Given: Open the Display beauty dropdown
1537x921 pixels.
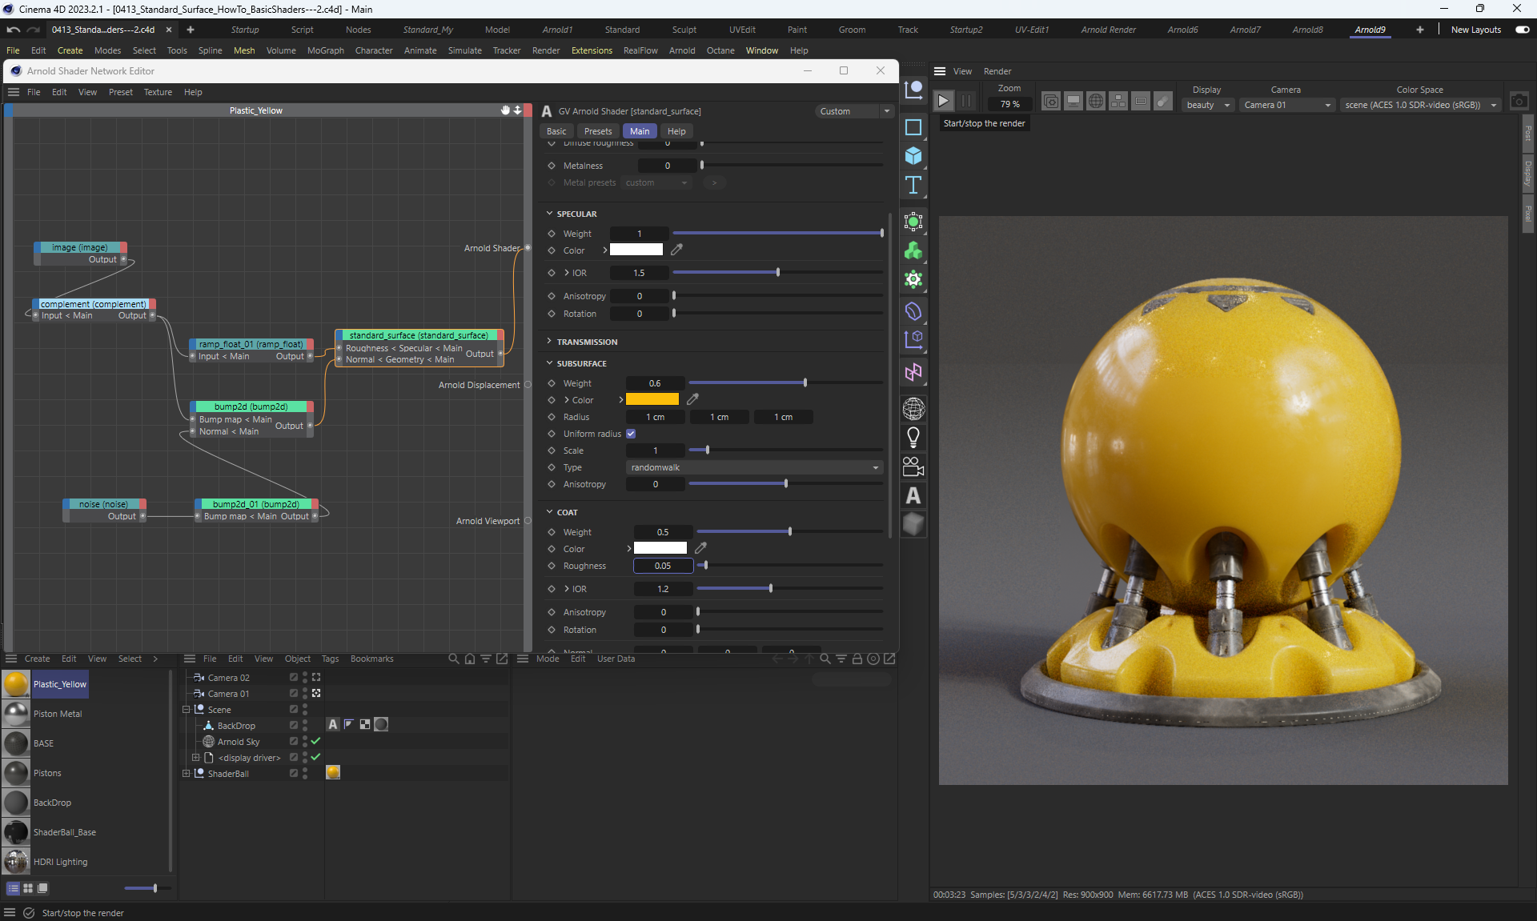Looking at the screenshot, I should 1207,105.
